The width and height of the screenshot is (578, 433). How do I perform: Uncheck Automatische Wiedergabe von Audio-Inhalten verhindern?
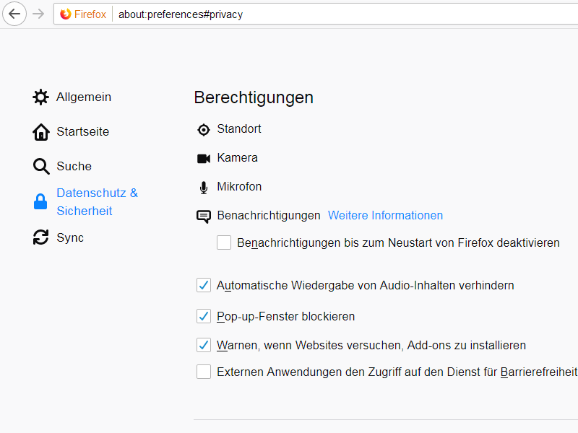(204, 285)
